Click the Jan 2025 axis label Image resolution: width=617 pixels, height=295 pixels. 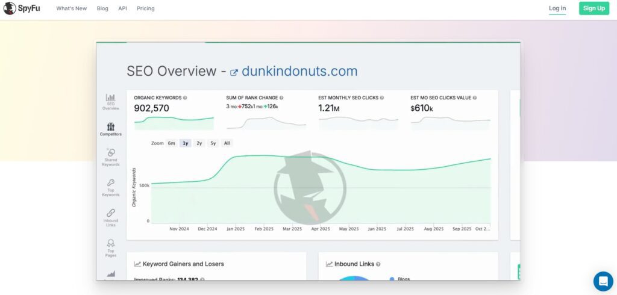click(236, 229)
